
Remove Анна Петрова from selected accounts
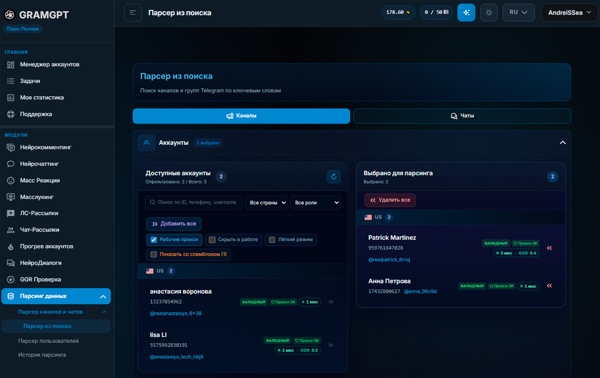(x=549, y=286)
